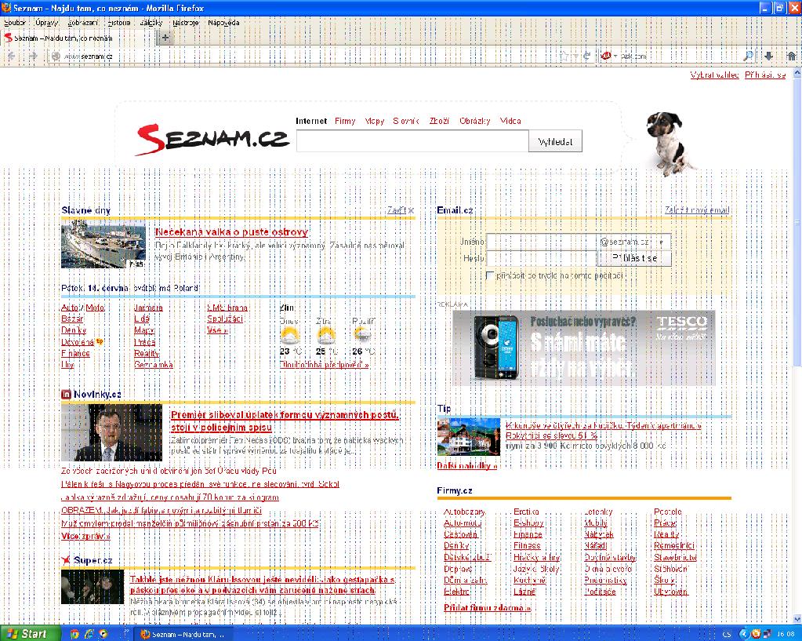Click the Seznam dog mascot image
The image size is (802, 641).
pyautogui.click(x=669, y=144)
